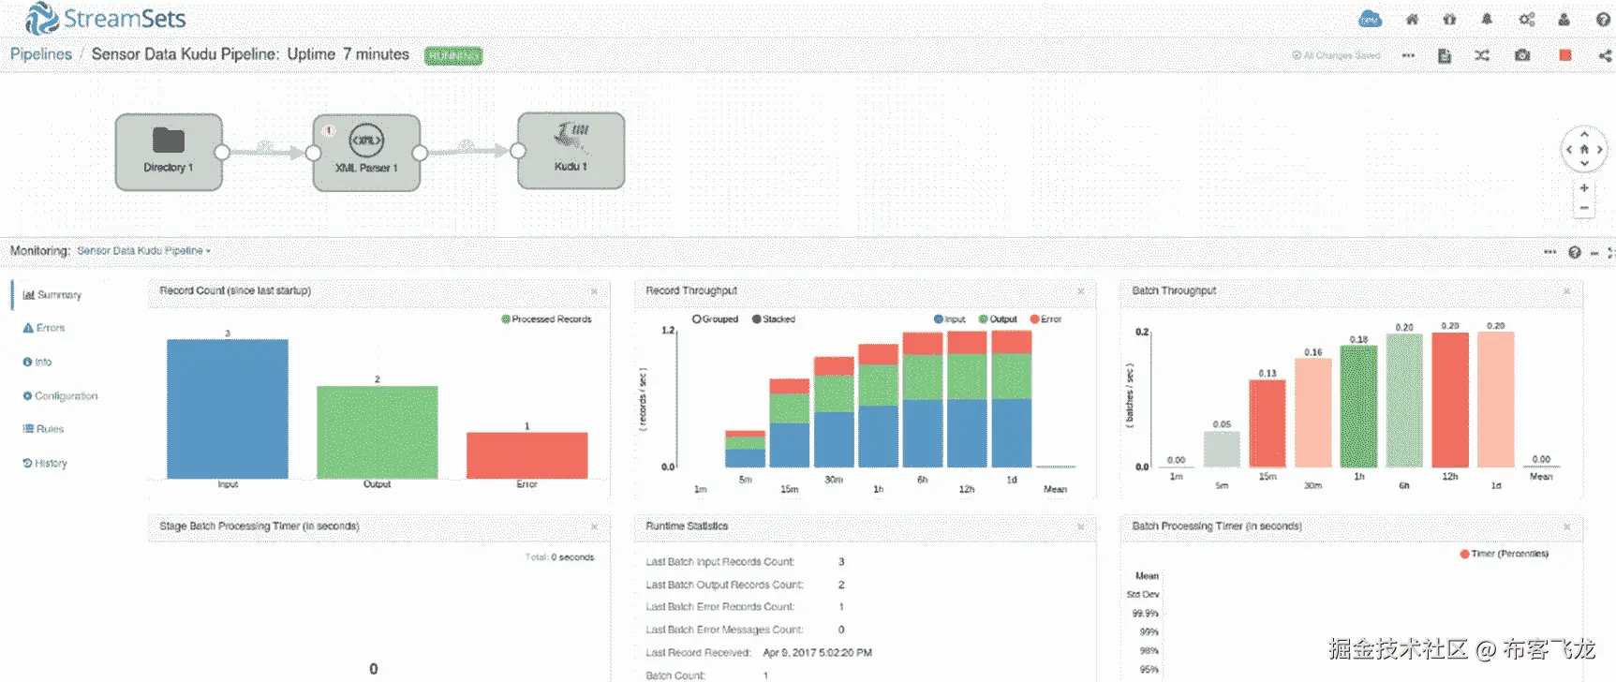Image resolution: width=1616 pixels, height=682 pixels.
Task: Click the share pipeline icon
Action: 1605,55
